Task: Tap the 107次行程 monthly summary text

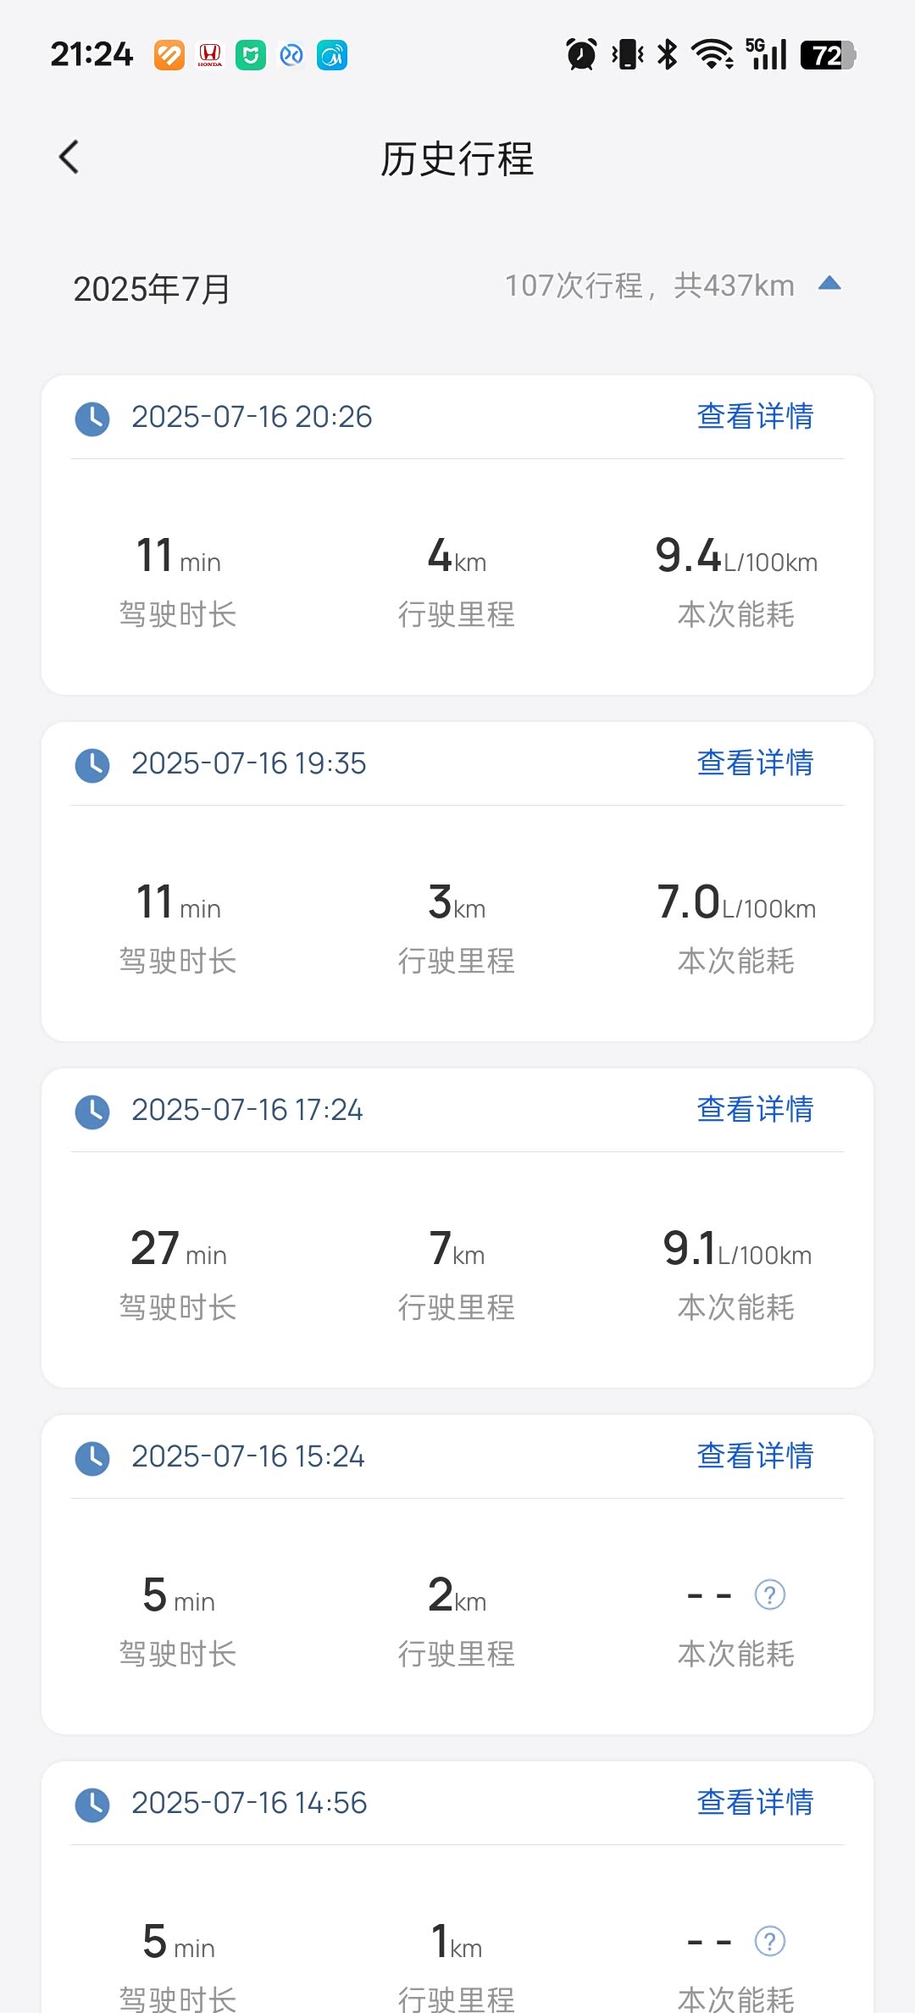Action: pos(649,286)
